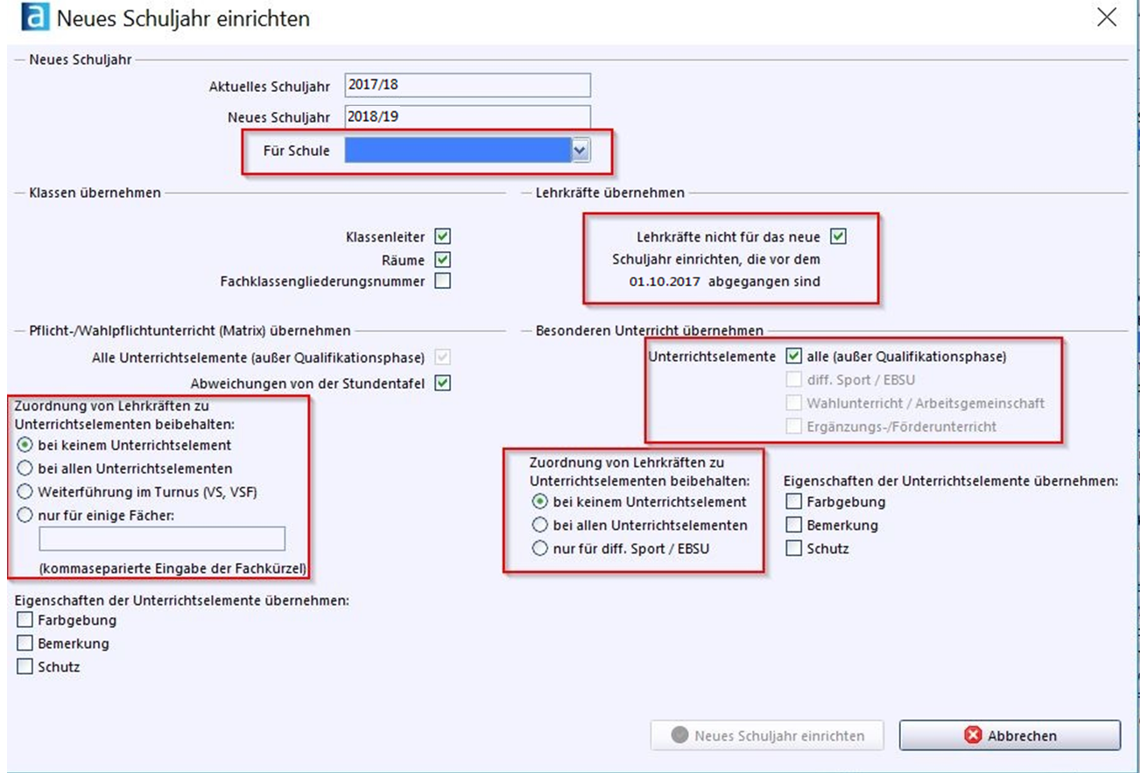The image size is (1140, 773).
Task: Select nur für diff. Sport / EBSU radio
Action: pyautogui.click(x=541, y=549)
